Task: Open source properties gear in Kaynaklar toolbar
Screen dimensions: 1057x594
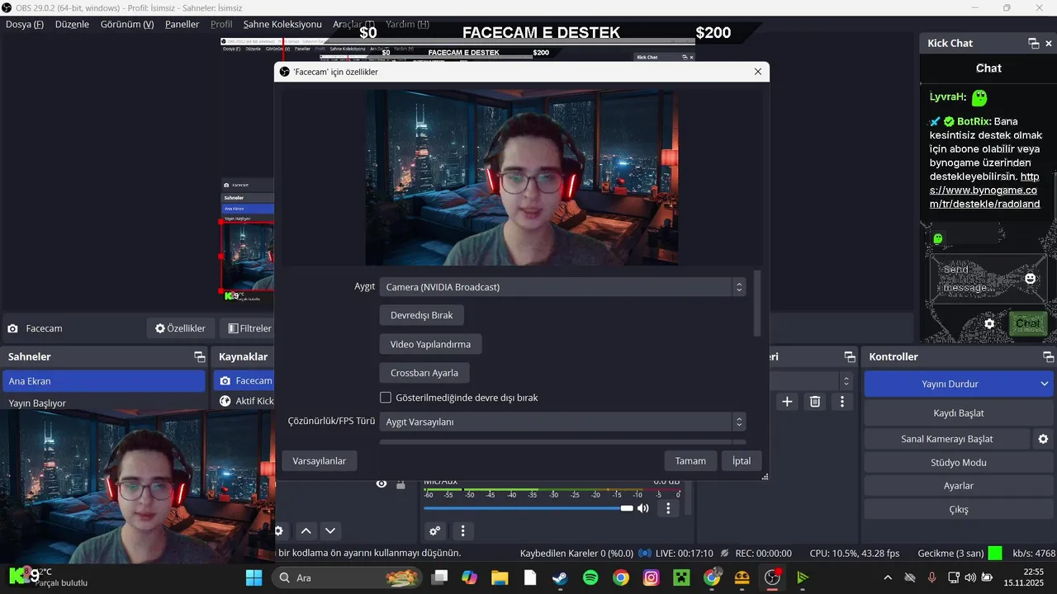Action: point(279,530)
